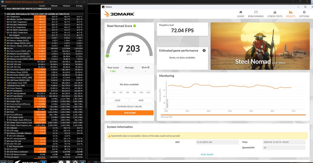
Task: Click the 3DMark logo
Action: coord(119,14)
